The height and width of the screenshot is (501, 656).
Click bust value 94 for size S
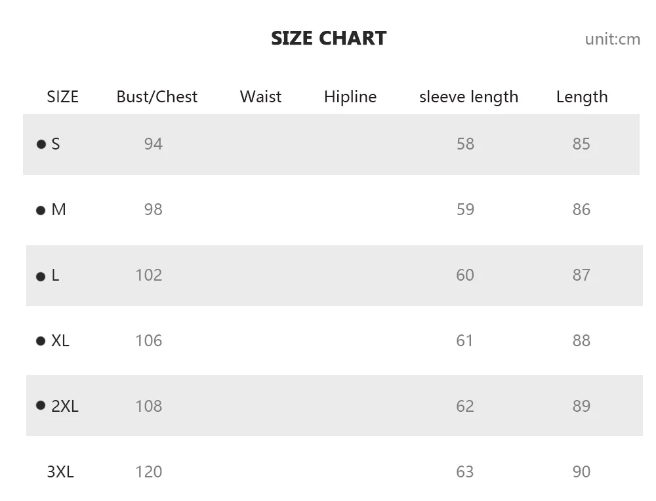pos(153,144)
